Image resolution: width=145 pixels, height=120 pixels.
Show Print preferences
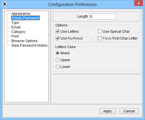(x=15, y=36)
